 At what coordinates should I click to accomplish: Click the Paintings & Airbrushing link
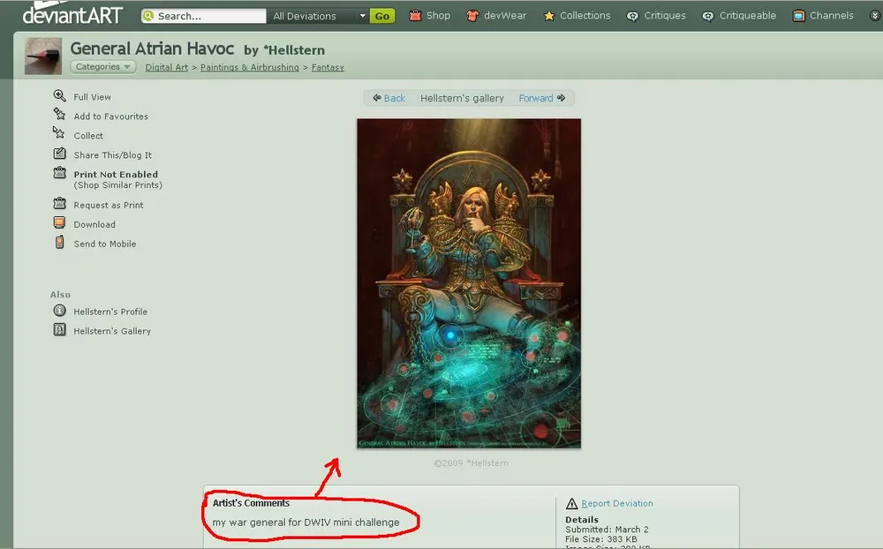[x=250, y=67]
